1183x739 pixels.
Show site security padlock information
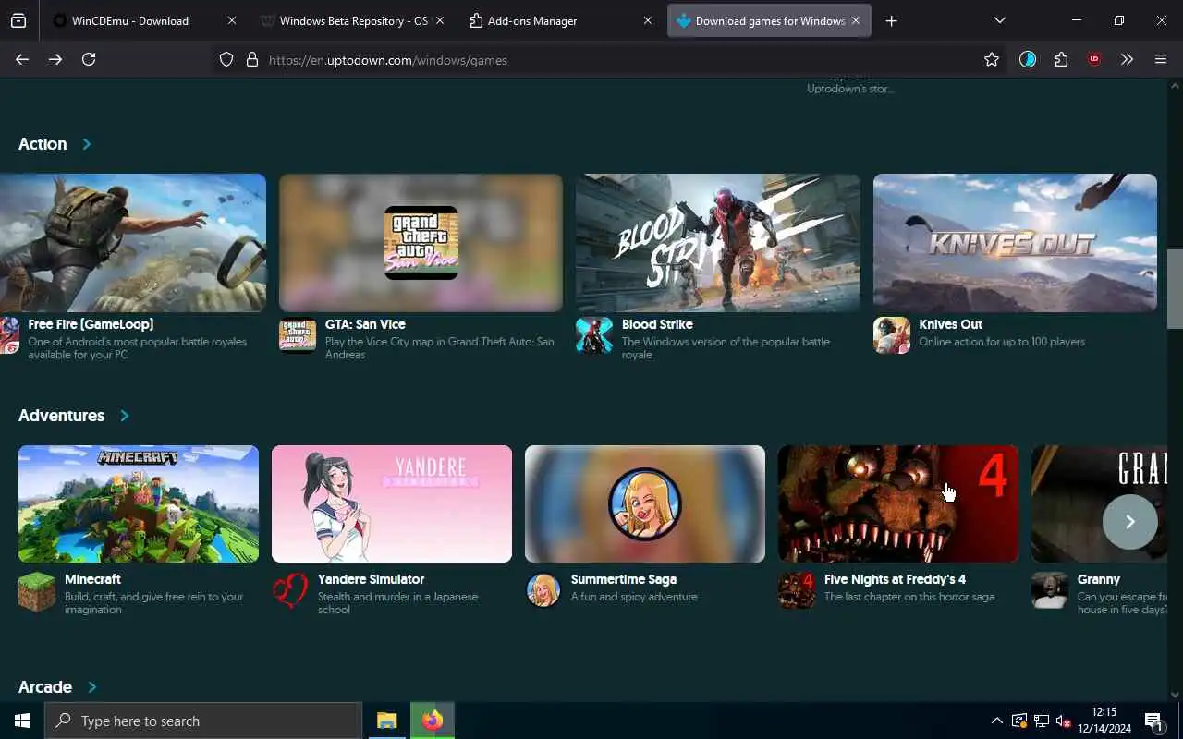251,59
